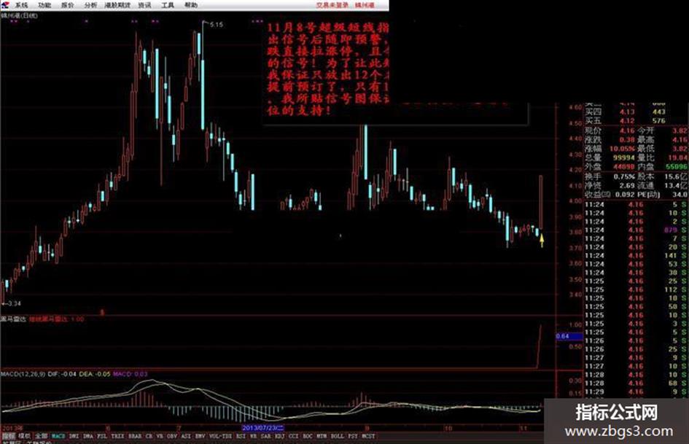Click the 交易未登录 login link
Image resolution: width=689 pixels, height=444 pixels.
coord(332,5)
